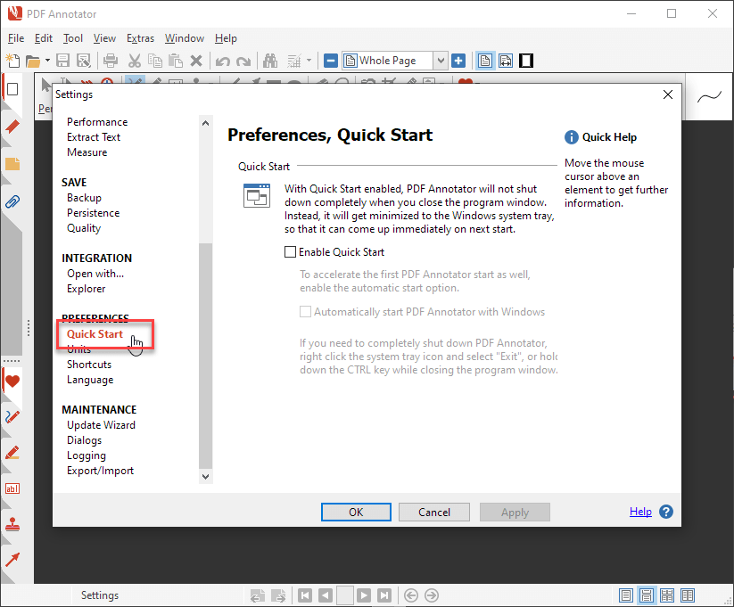Click the OK button
The width and height of the screenshot is (734, 607).
(356, 512)
